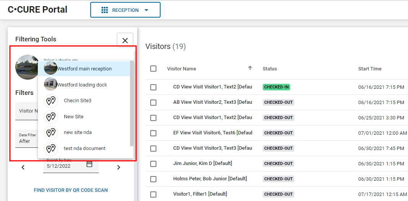Select Westford loading dock site
Image resolution: width=408 pixels, height=201 pixels.
pyautogui.click(x=84, y=85)
